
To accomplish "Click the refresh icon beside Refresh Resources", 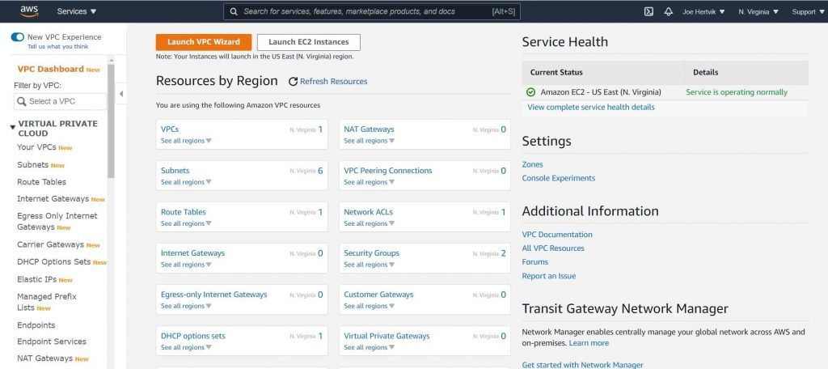I will click(293, 82).
